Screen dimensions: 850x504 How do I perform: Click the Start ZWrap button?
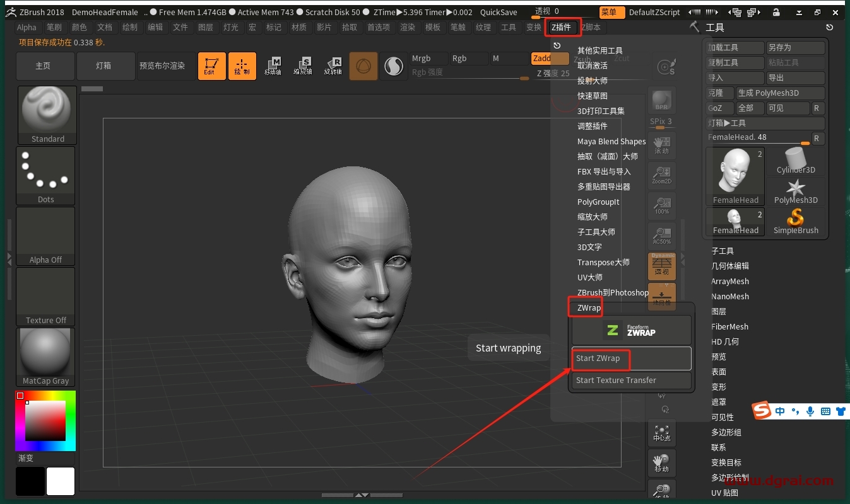pyautogui.click(x=631, y=358)
